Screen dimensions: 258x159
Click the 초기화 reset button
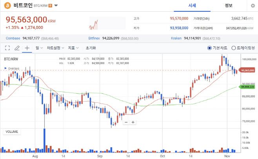point(91,48)
